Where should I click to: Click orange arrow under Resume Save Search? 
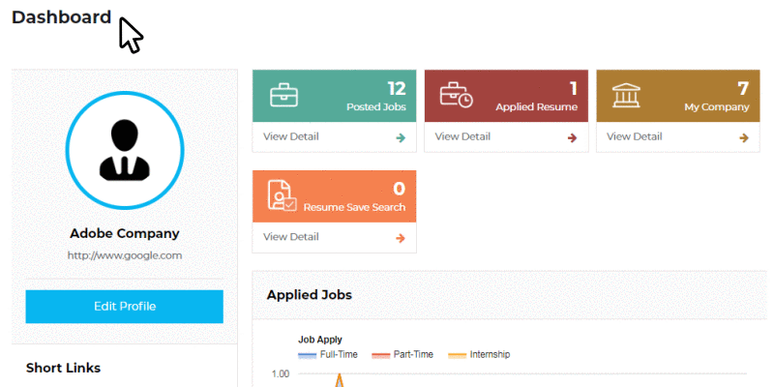[401, 238]
